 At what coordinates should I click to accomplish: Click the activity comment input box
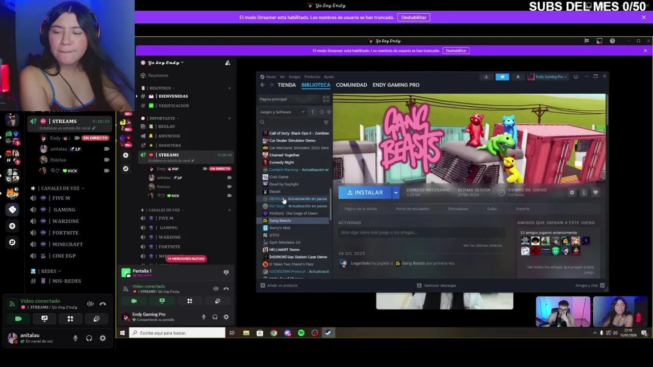[x=421, y=233]
